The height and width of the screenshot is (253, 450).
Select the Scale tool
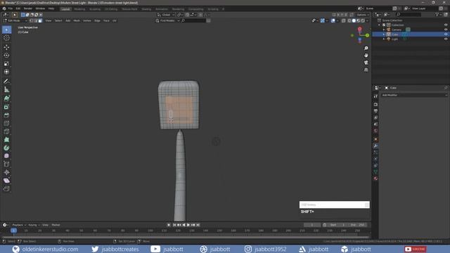pyautogui.click(x=6, y=64)
